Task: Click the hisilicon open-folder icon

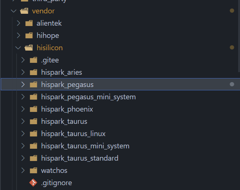Action: [29, 48]
